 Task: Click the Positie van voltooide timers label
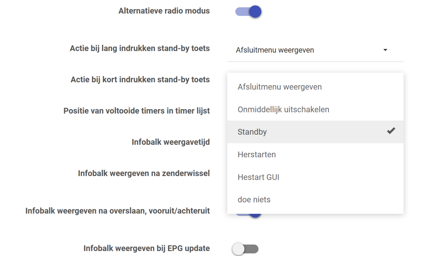point(137,111)
